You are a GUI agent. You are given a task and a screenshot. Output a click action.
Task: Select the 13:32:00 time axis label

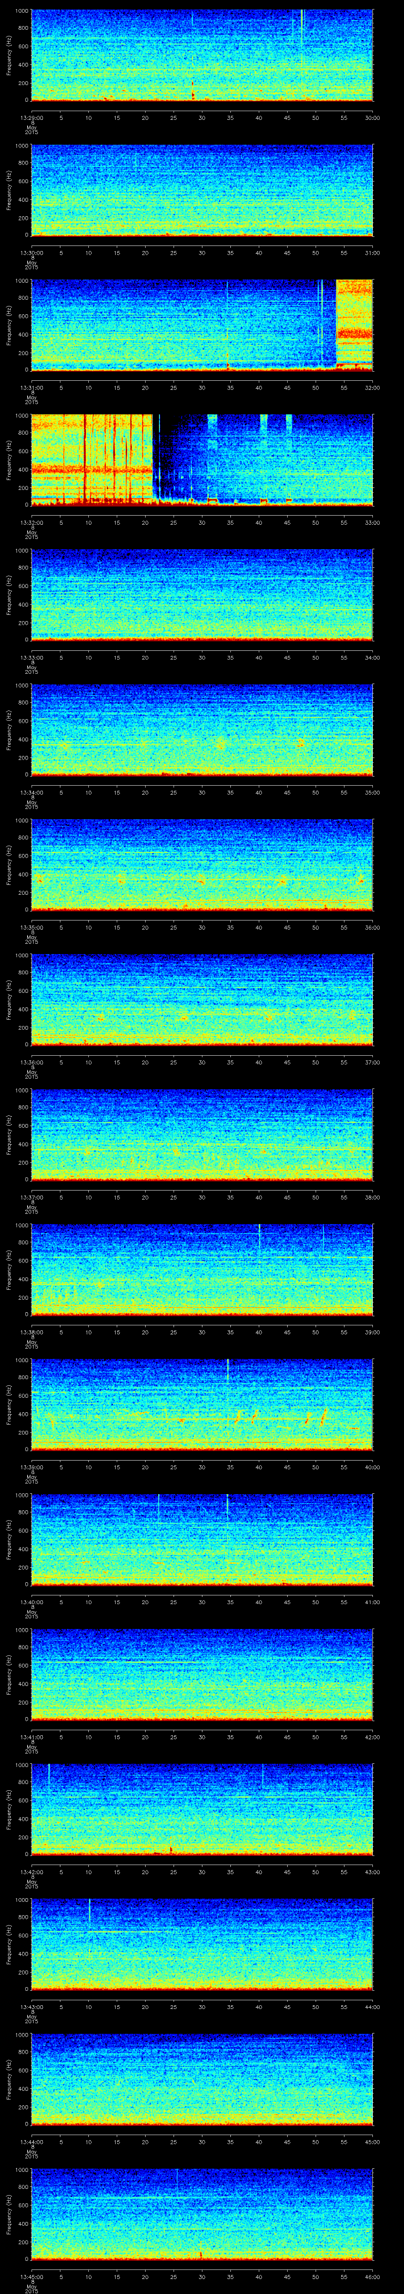click(x=31, y=522)
